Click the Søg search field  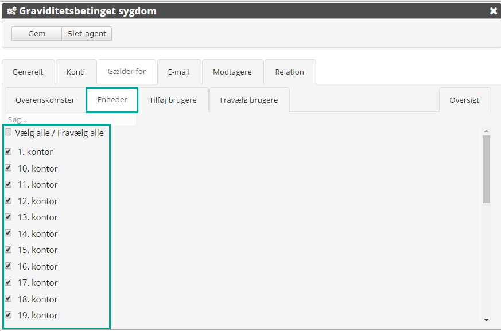(x=71, y=120)
